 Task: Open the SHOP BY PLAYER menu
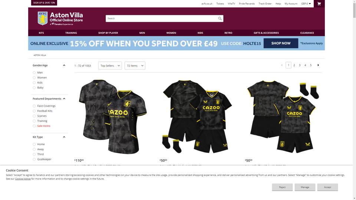tap(108, 33)
